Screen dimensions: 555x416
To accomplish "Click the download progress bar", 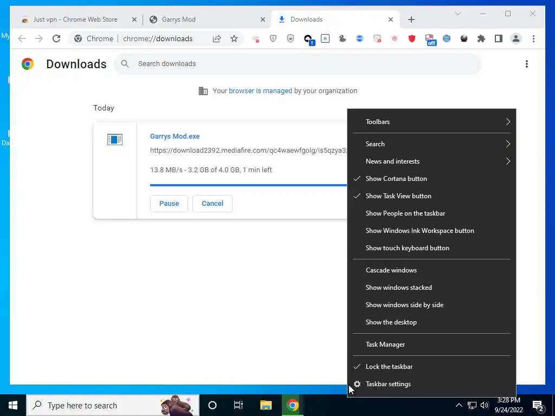I will coord(248,185).
